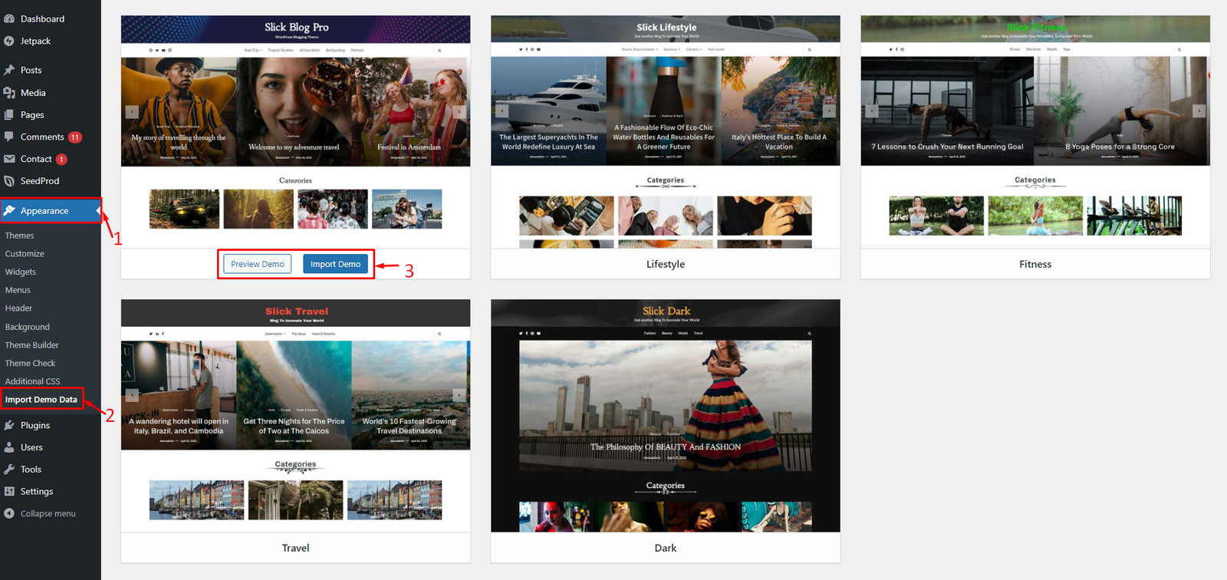Click the Slick Fitness slider left arrow
Viewport: 1227px width, 580px height.
(x=872, y=110)
